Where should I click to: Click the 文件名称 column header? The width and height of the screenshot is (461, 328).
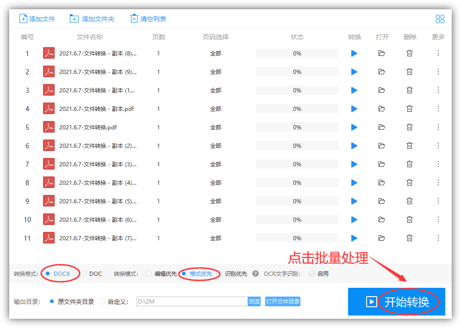(90, 37)
